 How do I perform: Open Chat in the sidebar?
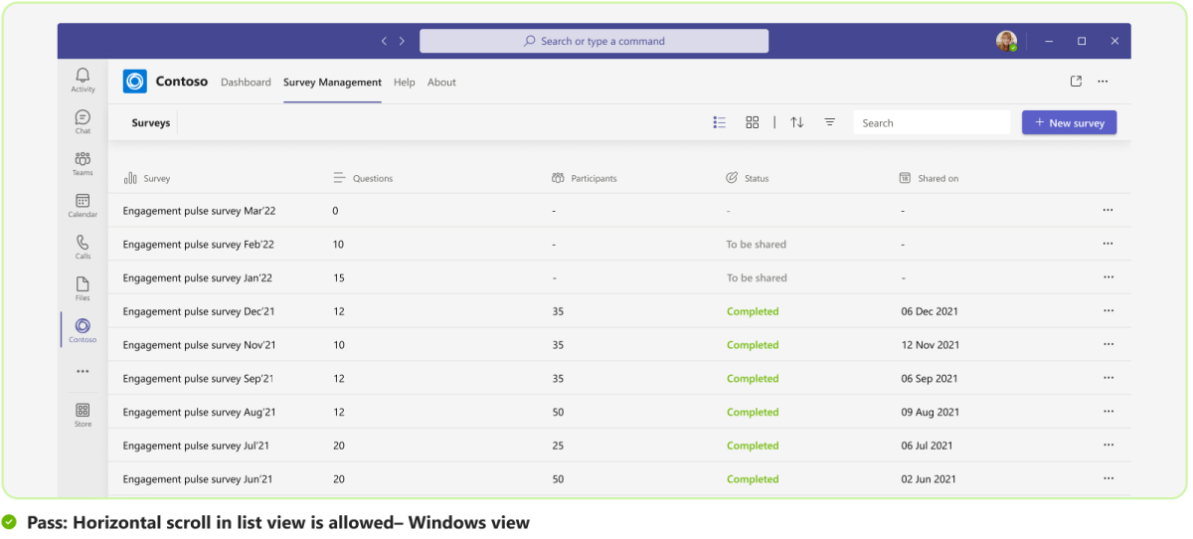pyautogui.click(x=83, y=121)
